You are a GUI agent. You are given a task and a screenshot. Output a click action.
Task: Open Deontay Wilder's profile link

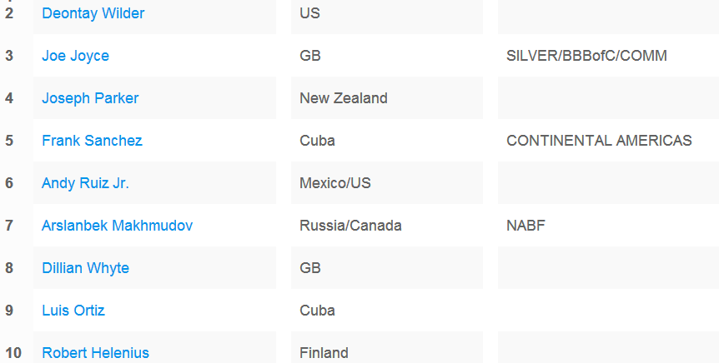tap(93, 13)
